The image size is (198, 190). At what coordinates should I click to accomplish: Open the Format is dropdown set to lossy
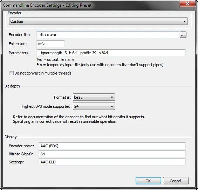94,97
